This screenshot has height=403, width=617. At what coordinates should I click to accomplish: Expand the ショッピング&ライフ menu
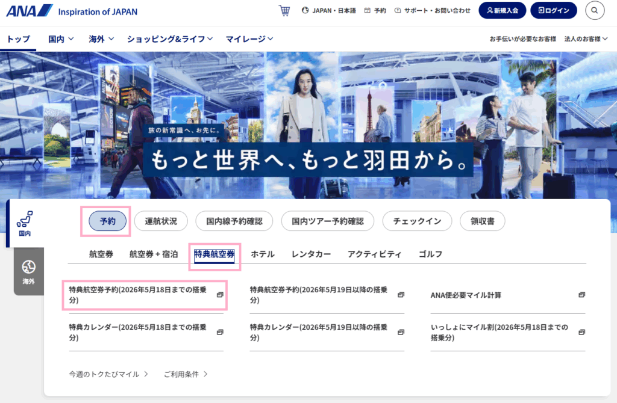pyautogui.click(x=170, y=39)
